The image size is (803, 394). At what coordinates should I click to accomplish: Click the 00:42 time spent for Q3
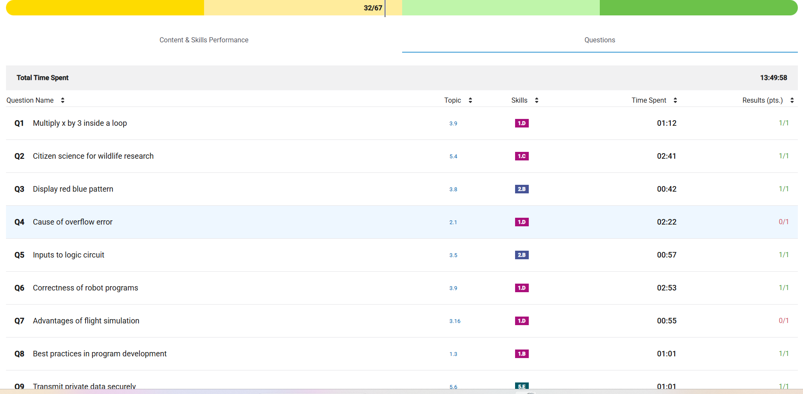tap(667, 189)
